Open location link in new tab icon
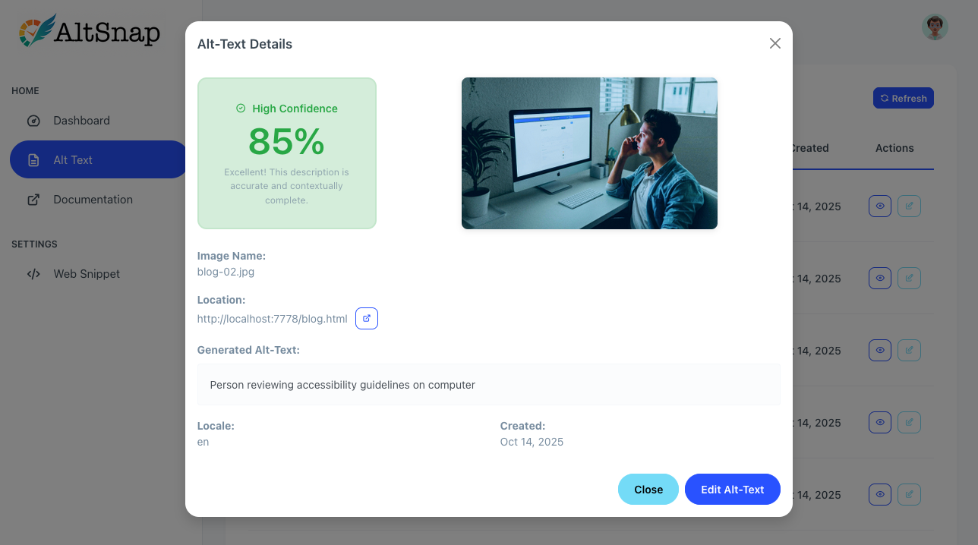 pyautogui.click(x=367, y=319)
